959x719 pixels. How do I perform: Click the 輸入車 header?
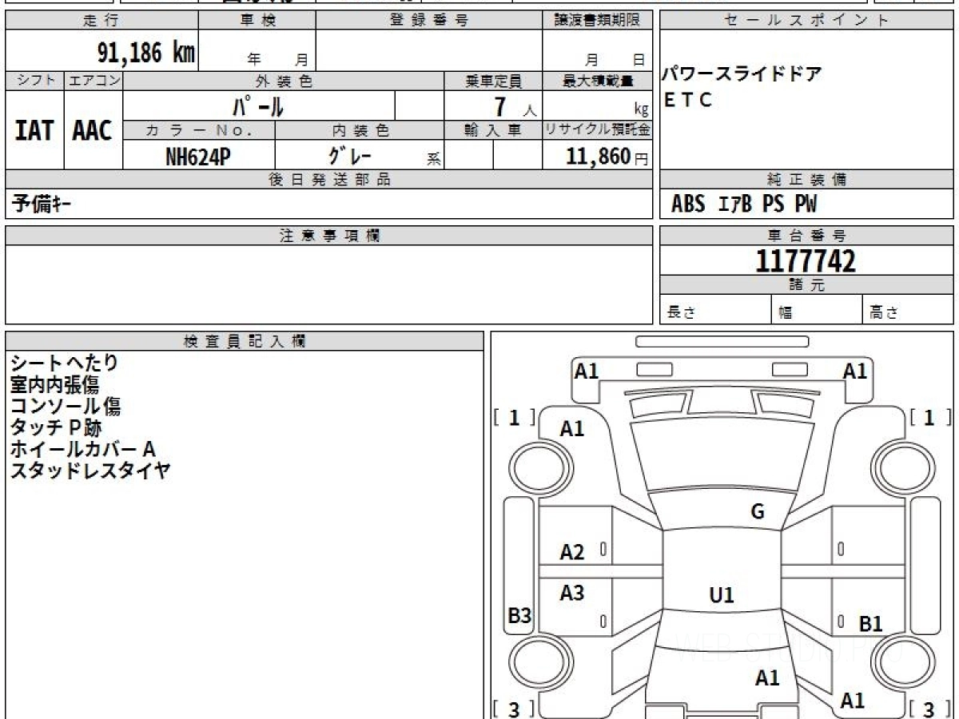click(493, 130)
